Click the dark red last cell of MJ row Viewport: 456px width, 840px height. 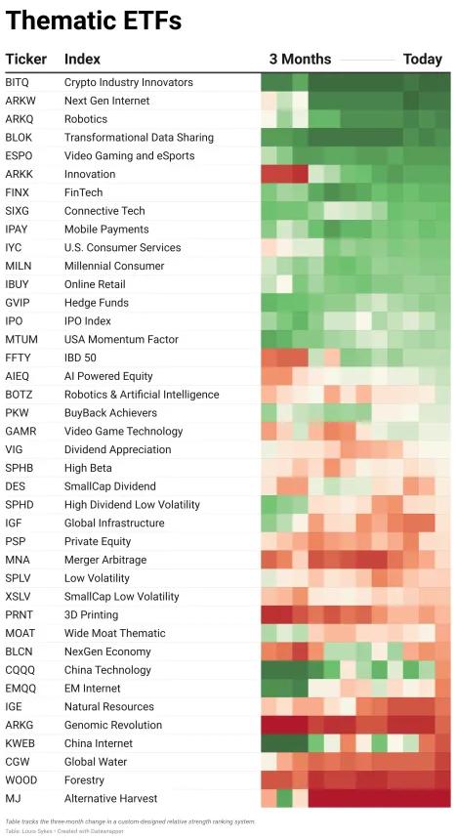click(x=442, y=798)
